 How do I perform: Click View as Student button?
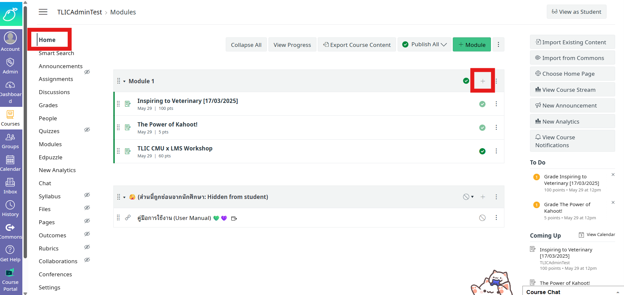[576, 12]
